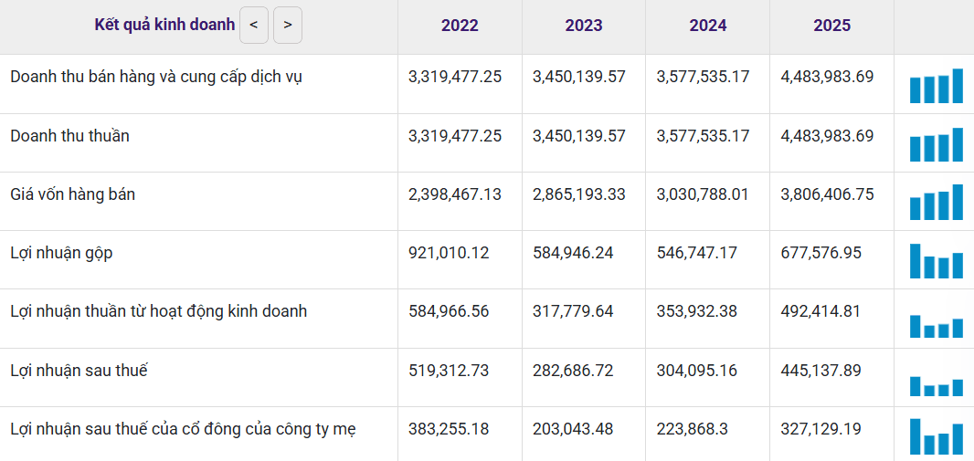Viewport: 974px width, 461px height.
Task: Click the previous period arrow button
Action: (254, 26)
